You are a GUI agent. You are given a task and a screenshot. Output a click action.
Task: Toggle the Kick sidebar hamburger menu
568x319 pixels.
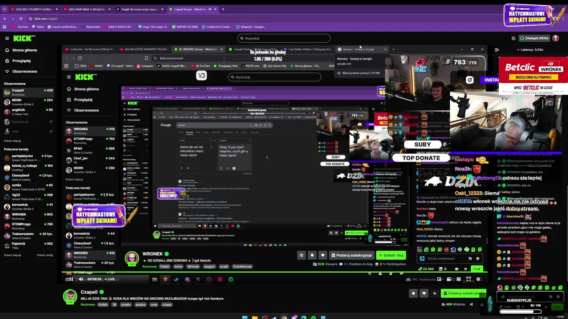click(x=7, y=38)
